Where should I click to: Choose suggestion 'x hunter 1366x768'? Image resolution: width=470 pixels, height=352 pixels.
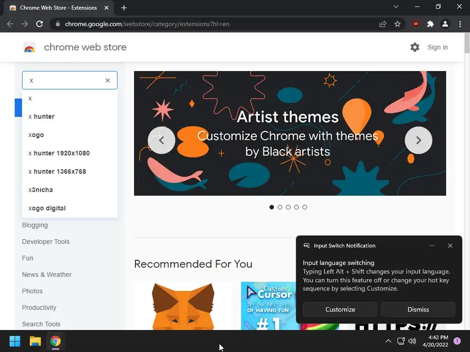[x=70, y=171]
